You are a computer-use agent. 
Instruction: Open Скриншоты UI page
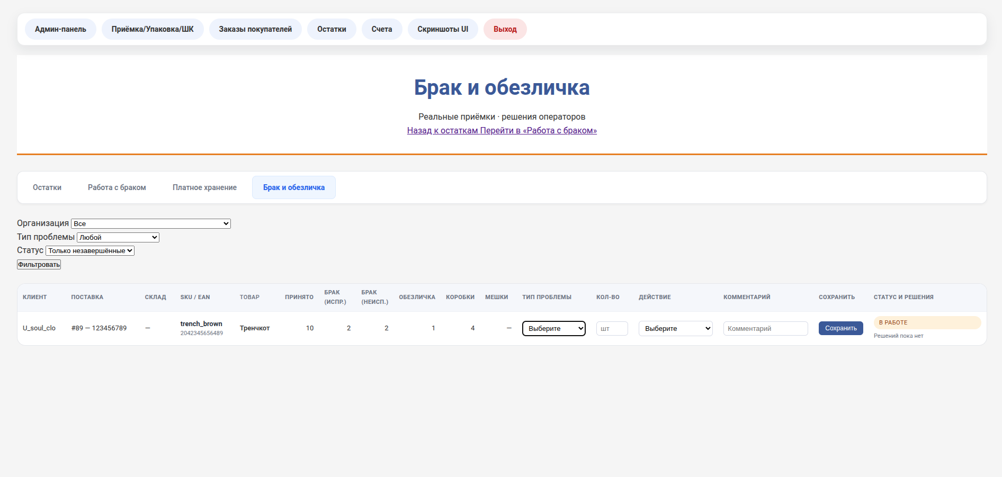tap(443, 29)
